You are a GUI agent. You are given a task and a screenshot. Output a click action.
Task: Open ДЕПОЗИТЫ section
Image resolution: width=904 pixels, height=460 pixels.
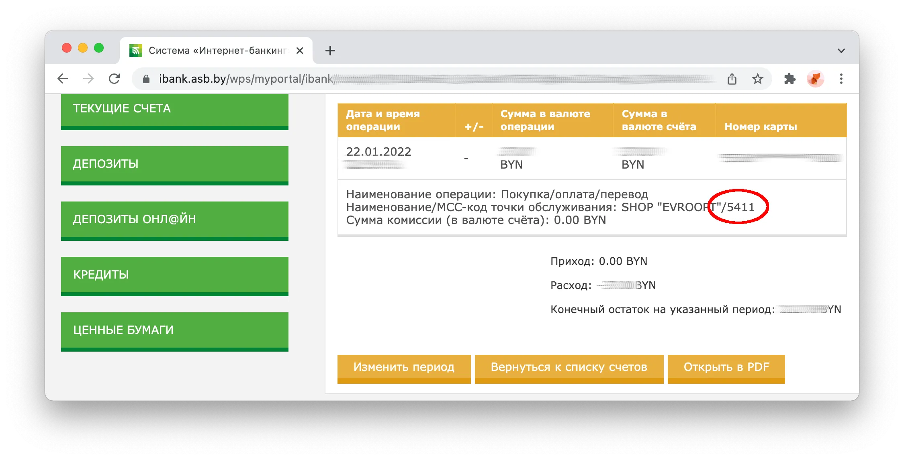(175, 165)
